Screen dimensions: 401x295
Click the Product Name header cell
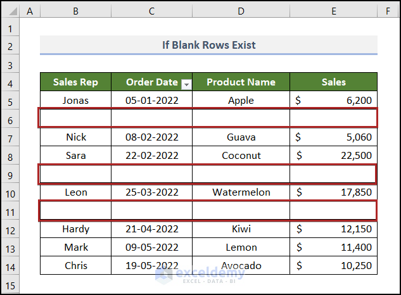241,82
